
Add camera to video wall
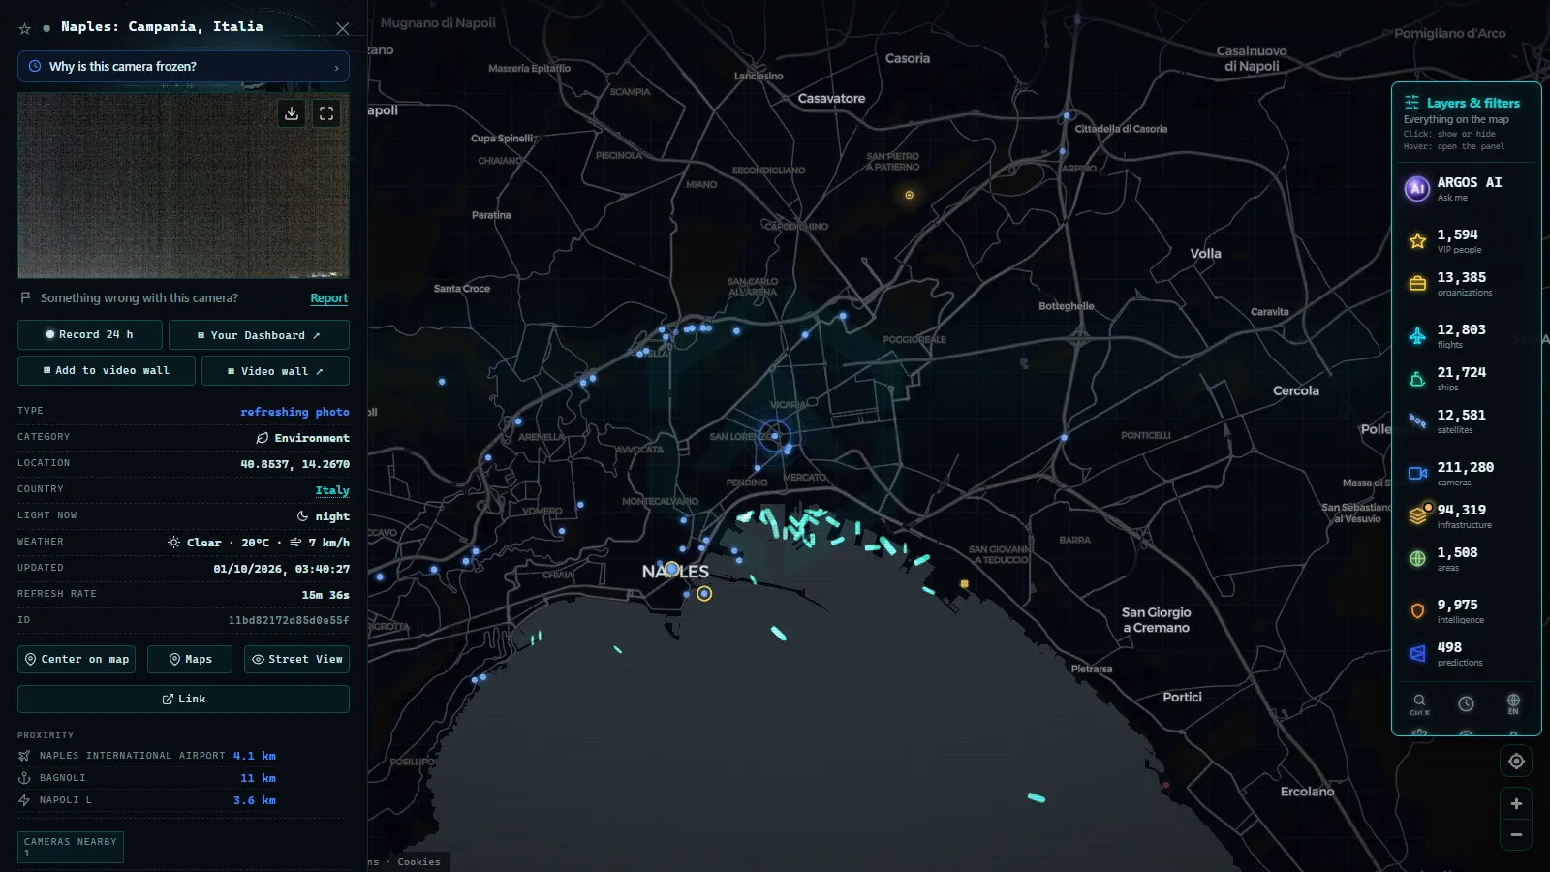(x=107, y=370)
